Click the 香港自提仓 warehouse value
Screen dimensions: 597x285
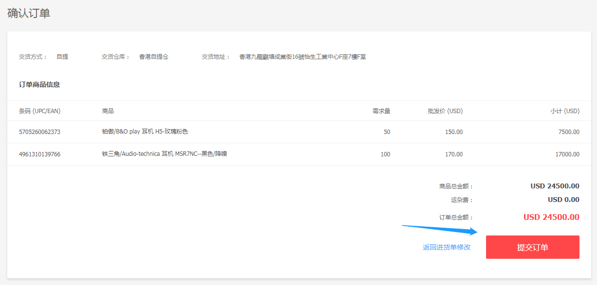[153, 57]
